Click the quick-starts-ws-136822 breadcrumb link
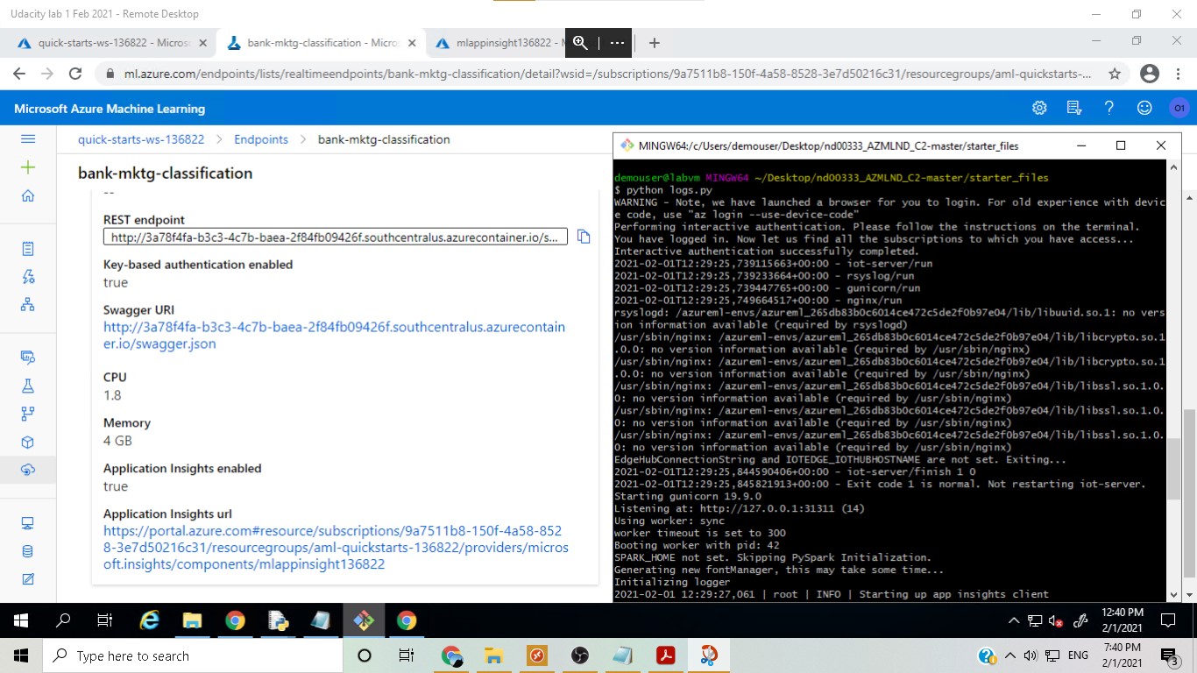The width and height of the screenshot is (1197, 673). [x=141, y=139]
